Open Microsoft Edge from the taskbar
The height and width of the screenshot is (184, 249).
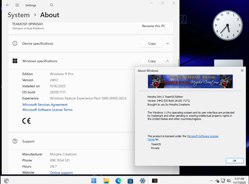[x=118, y=180]
